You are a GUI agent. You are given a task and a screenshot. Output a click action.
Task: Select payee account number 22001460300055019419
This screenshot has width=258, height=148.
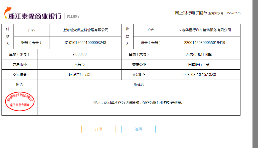coord(204,43)
